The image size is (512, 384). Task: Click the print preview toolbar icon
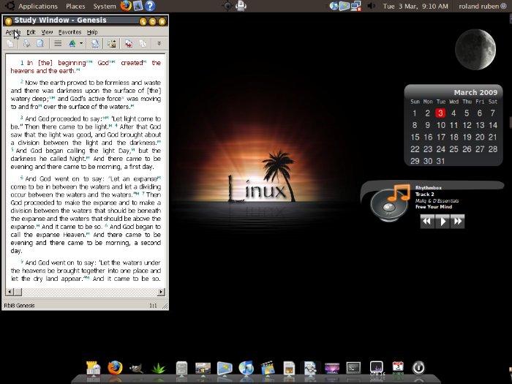point(40,44)
